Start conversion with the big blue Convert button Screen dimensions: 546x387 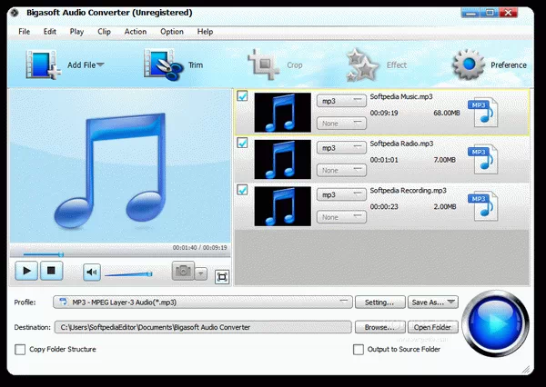point(496,323)
